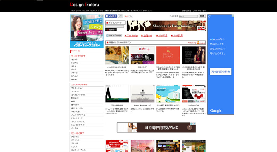277x152 pixels.
Task: Click the AdChoices icon on the left ad
Action: (100, 16)
